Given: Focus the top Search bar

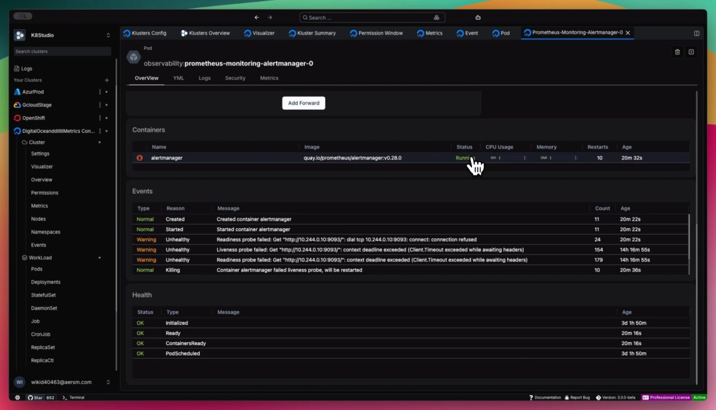Looking at the screenshot, I should tap(374, 18).
